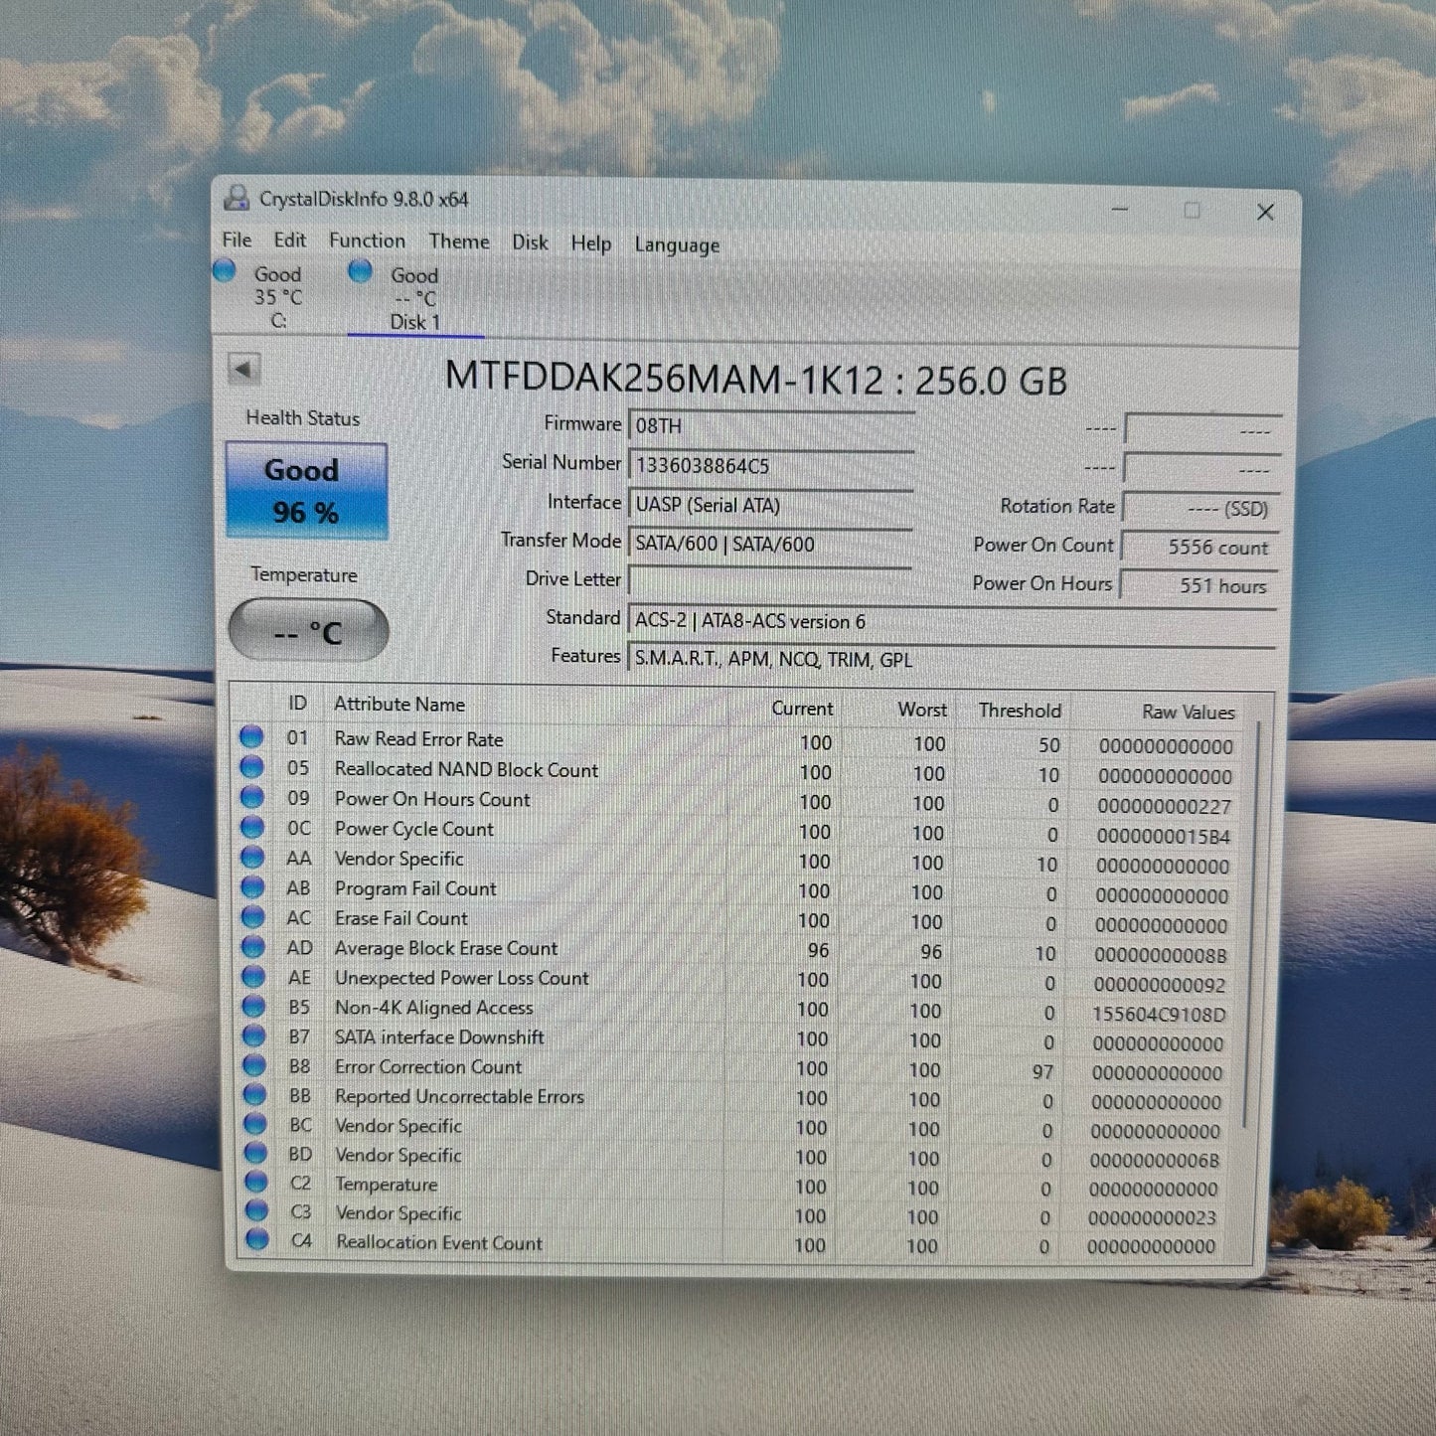Screen dimensions: 1436x1436
Task: Click the status icon for Power Cycle Count
Action: point(251,826)
